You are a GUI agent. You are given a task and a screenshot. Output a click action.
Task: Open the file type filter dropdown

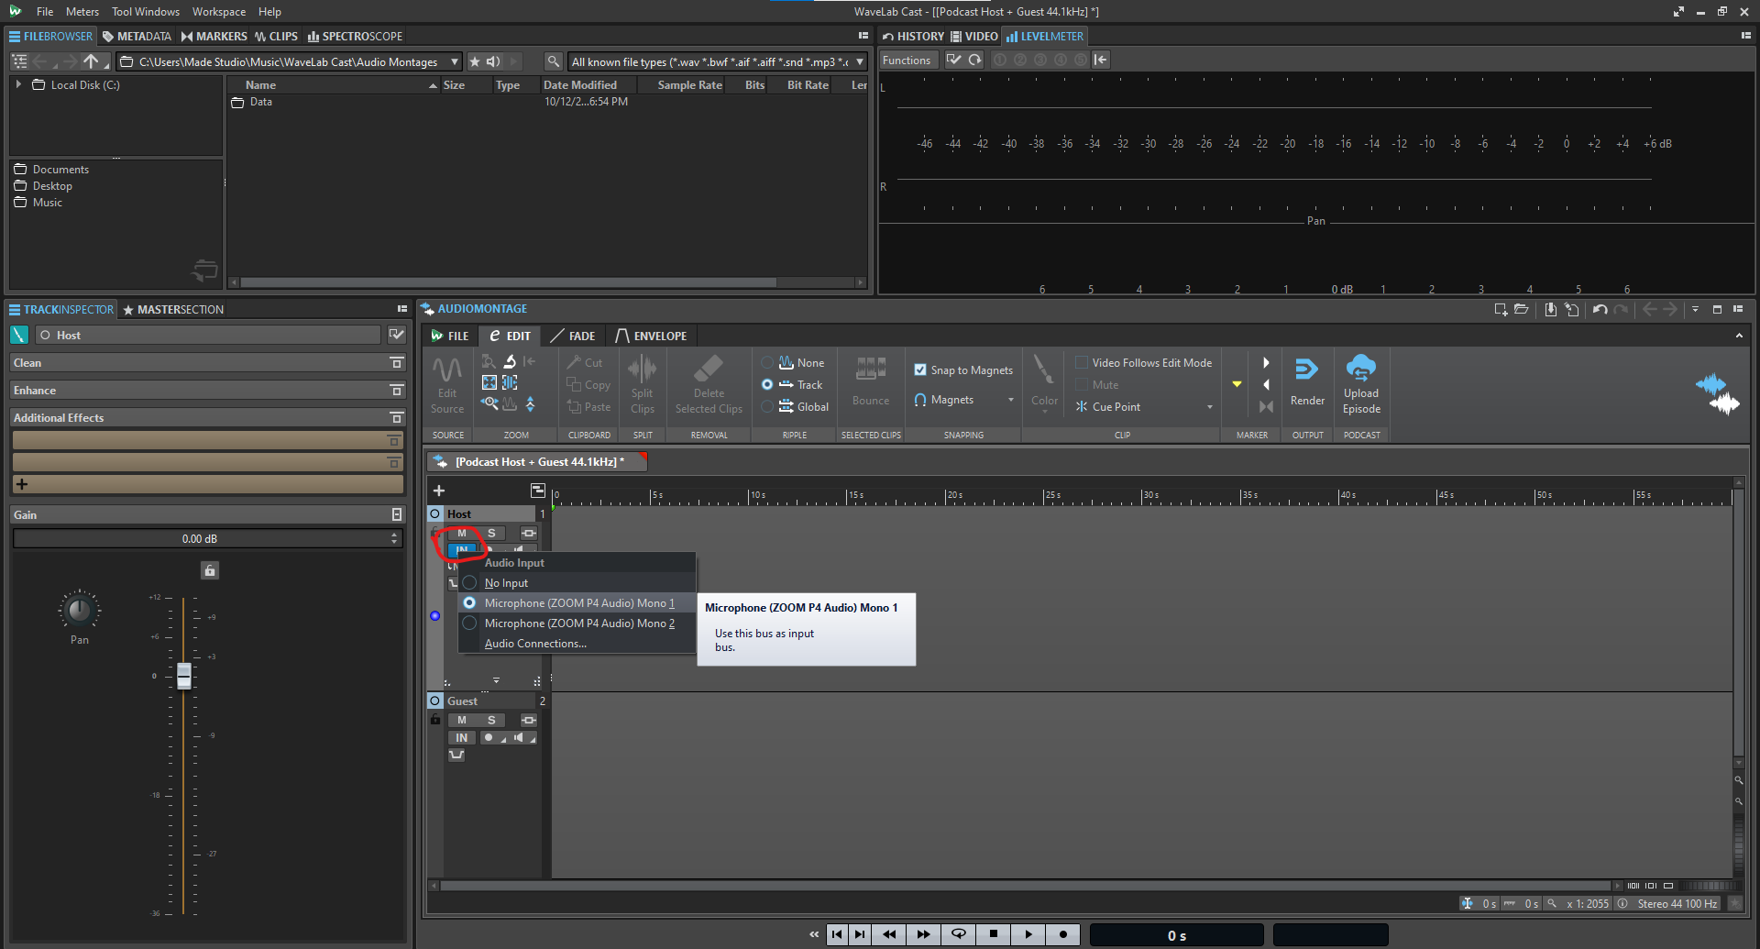(x=860, y=61)
